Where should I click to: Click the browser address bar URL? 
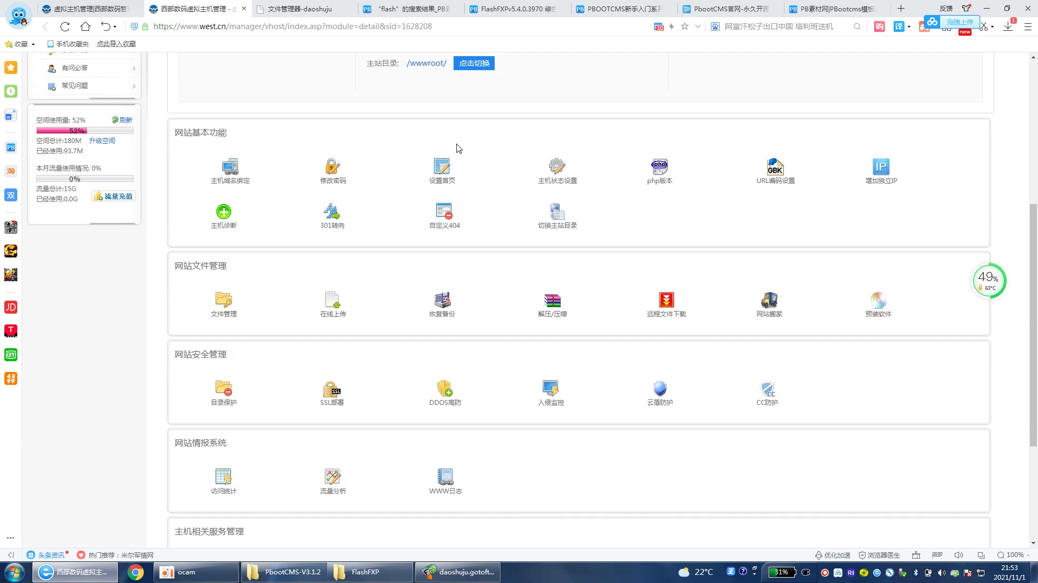[x=292, y=26]
